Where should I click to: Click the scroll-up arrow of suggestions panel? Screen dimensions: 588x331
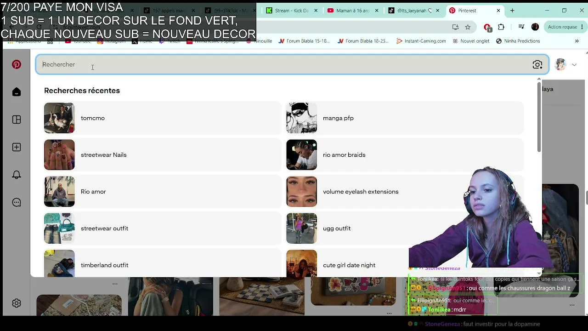pos(539,80)
